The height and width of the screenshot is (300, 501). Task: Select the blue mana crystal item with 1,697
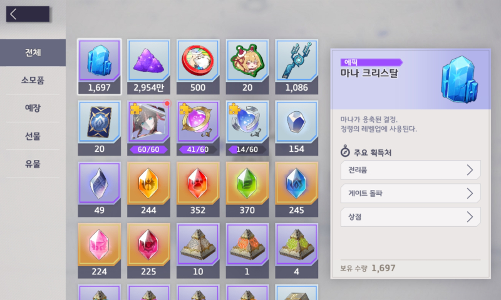tap(100, 67)
